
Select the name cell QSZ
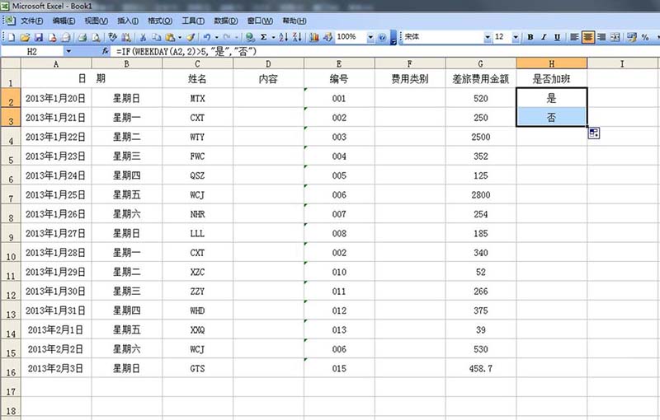tap(197, 175)
